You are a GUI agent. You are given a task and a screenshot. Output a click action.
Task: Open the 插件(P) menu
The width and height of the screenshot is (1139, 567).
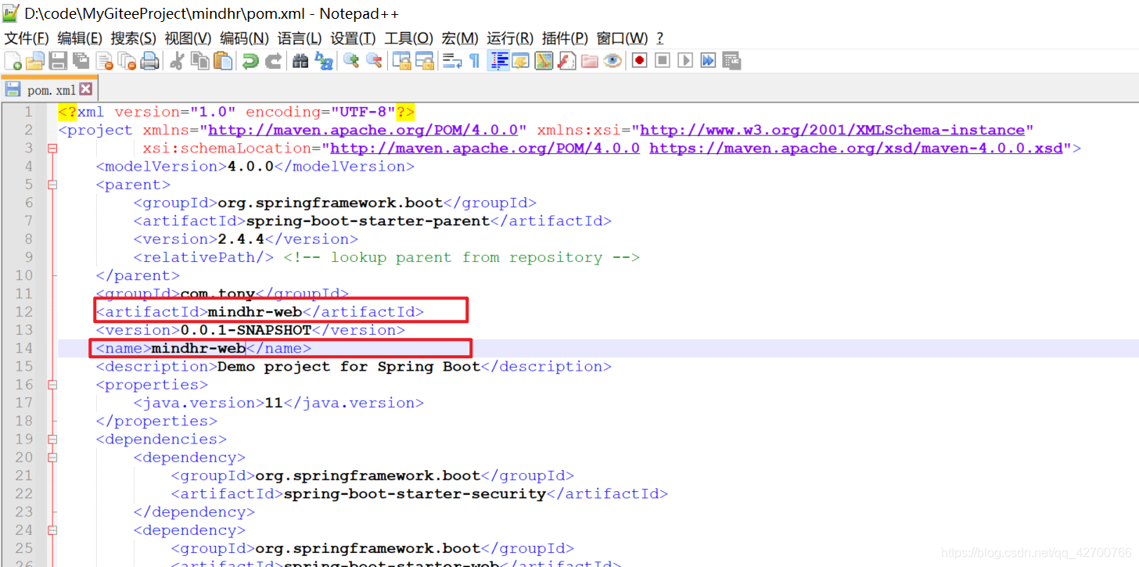click(x=565, y=38)
